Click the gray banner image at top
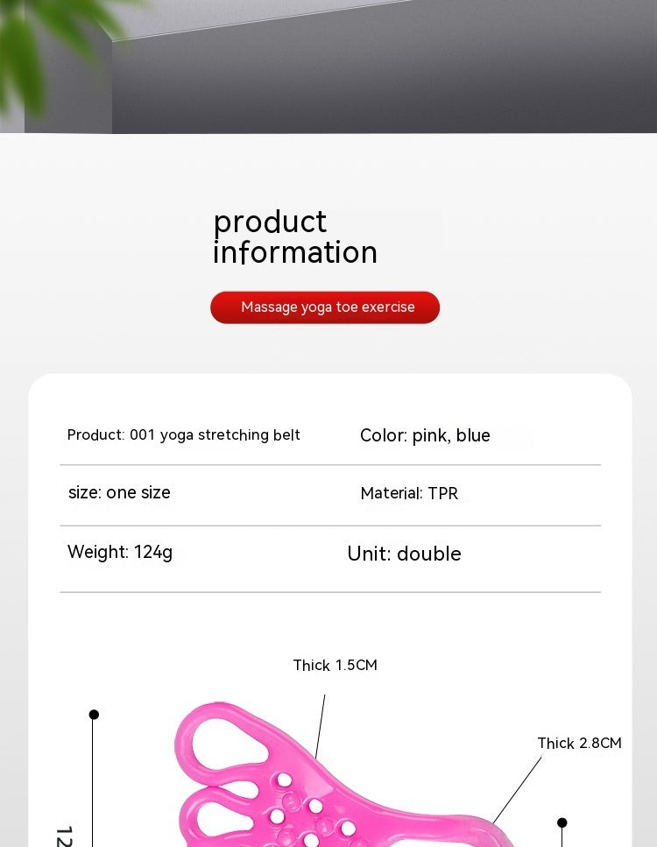Viewport: 657px width, 847px height. pyautogui.click(x=328, y=67)
